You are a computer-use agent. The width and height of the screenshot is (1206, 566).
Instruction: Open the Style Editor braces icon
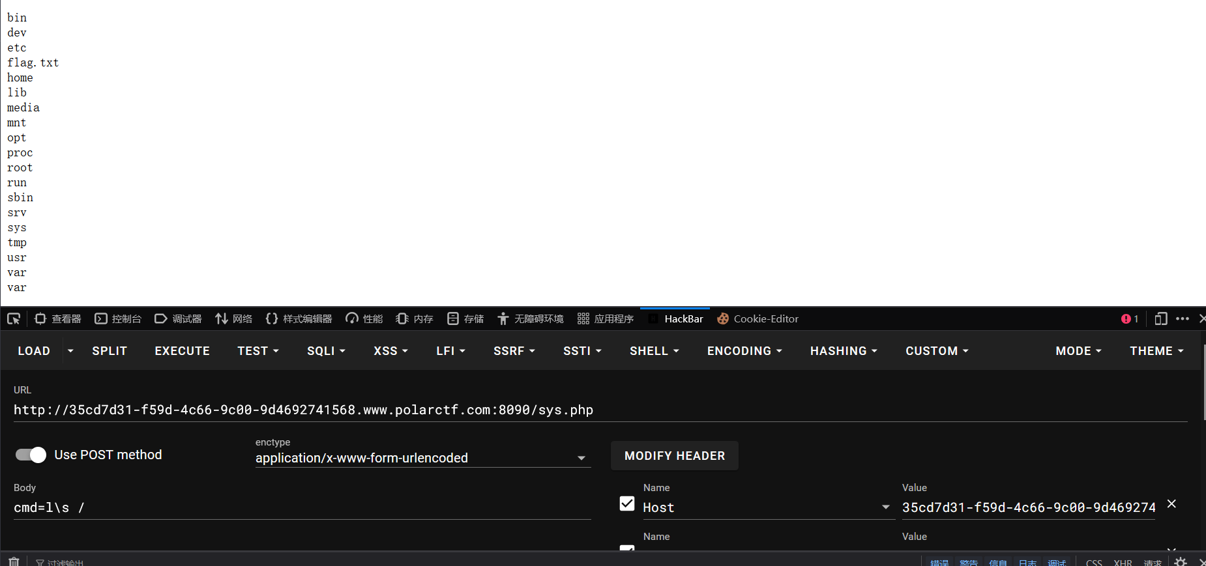pos(272,318)
